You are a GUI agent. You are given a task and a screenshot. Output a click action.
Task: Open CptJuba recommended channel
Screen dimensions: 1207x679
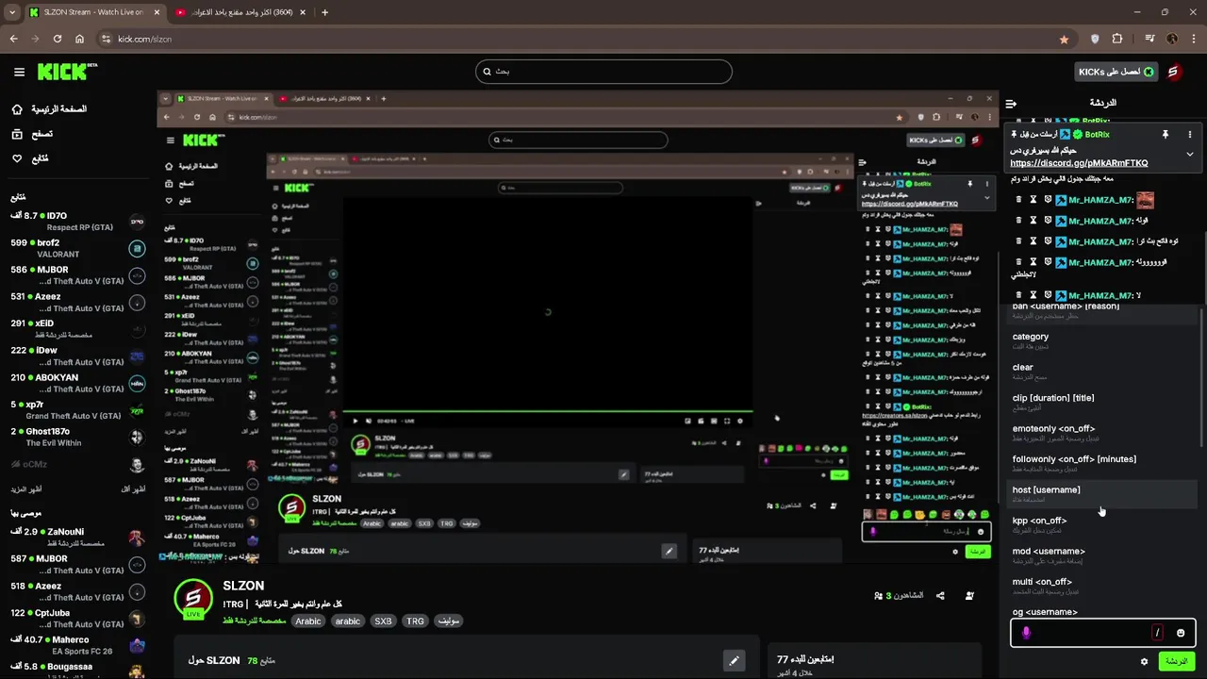click(x=77, y=618)
